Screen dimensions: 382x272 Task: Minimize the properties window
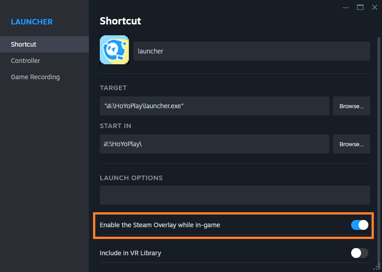pyautogui.click(x=346, y=7)
